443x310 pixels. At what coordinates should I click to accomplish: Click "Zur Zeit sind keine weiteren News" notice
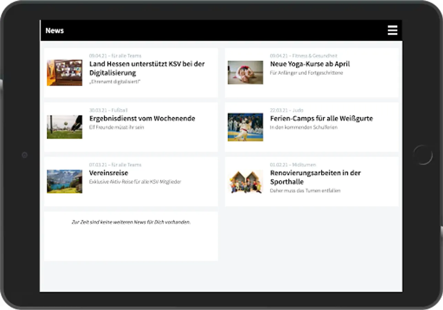(131, 222)
